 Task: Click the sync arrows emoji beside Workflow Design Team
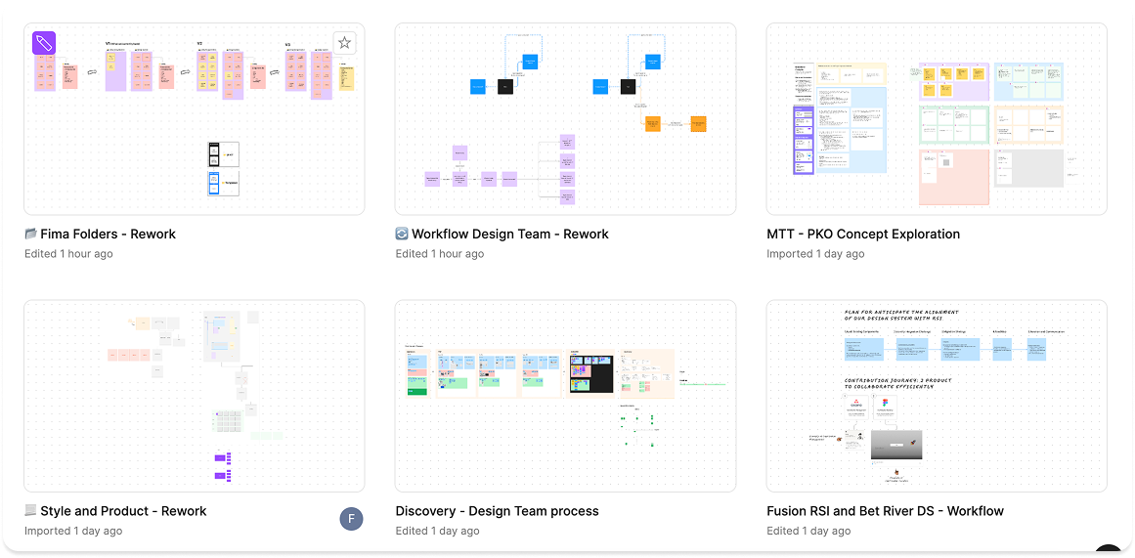[402, 235]
